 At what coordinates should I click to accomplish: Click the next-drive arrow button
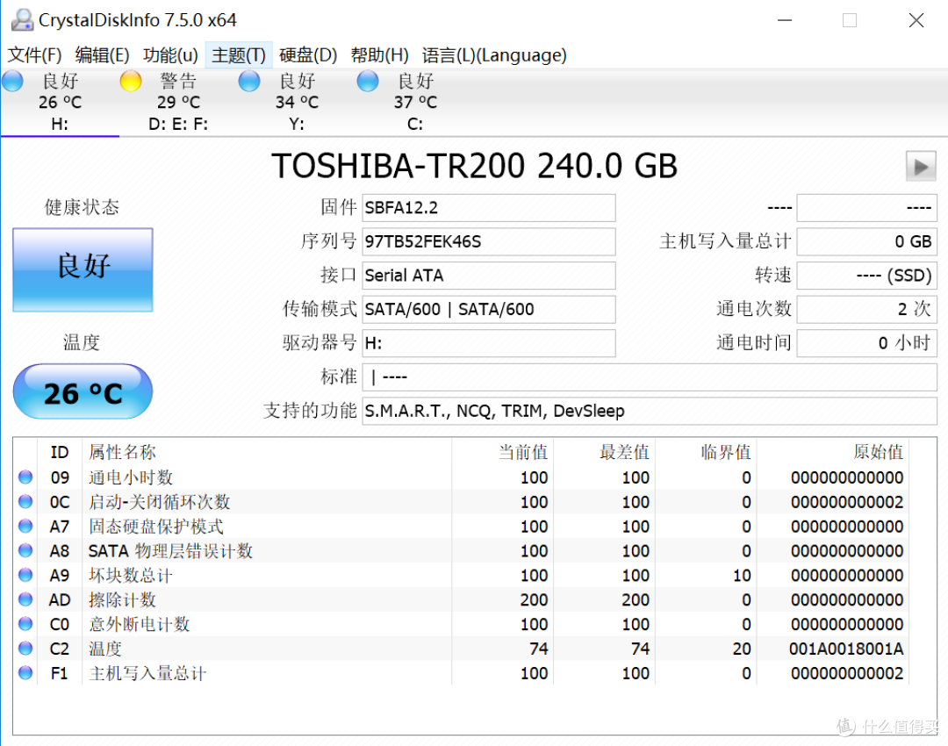tap(921, 165)
